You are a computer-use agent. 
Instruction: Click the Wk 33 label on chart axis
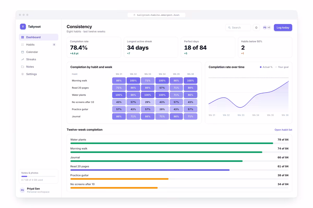[x=241, y=115]
